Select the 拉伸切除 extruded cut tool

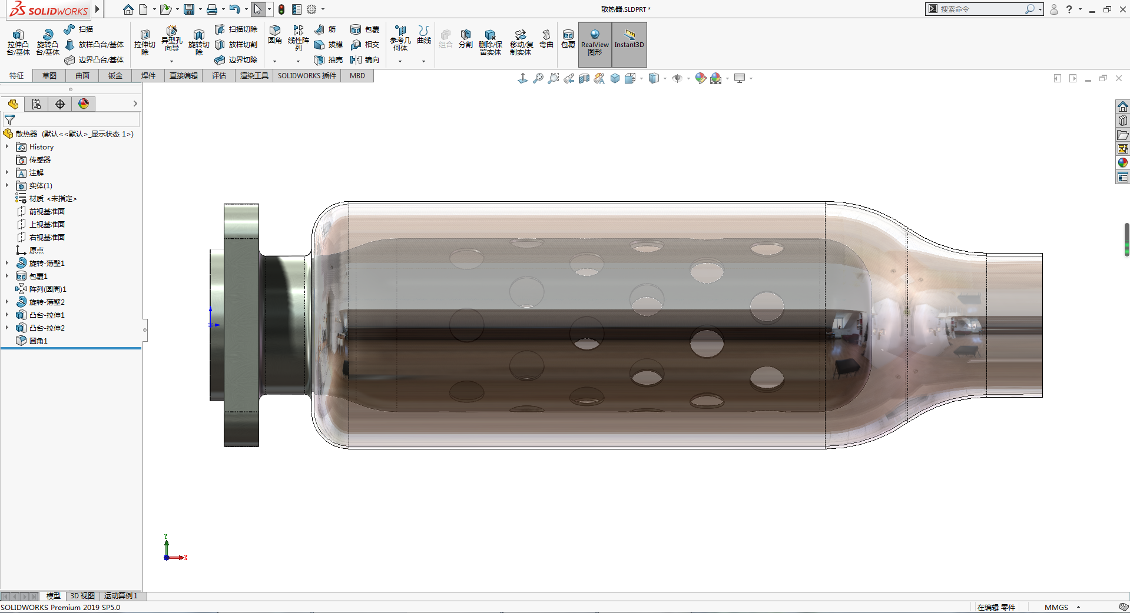(145, 42)
